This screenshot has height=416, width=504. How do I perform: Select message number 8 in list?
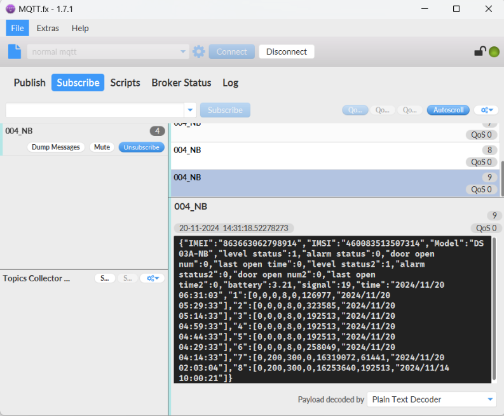(x=335, y=156)
